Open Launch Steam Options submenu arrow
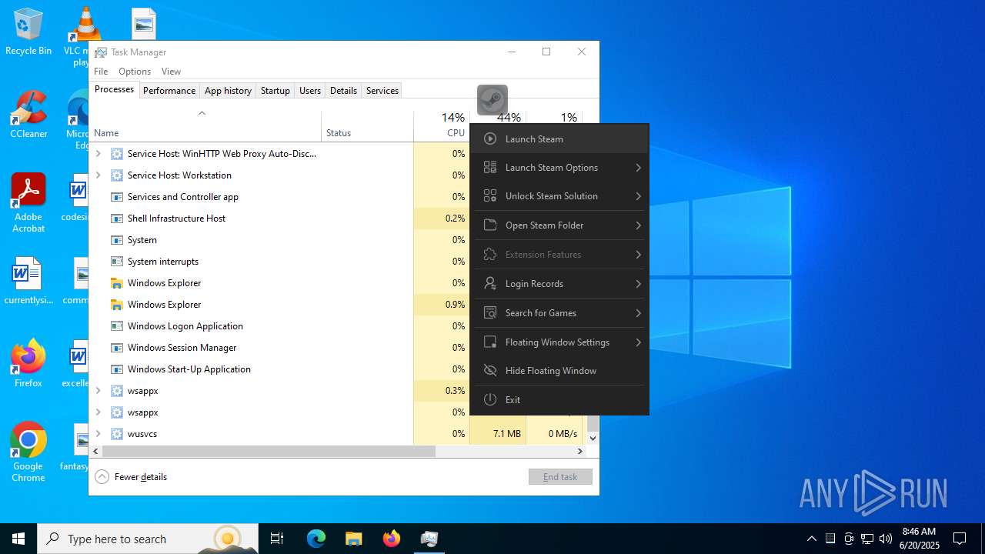The height and width of the screenshot is (554, 985). (x=639, y=168)
